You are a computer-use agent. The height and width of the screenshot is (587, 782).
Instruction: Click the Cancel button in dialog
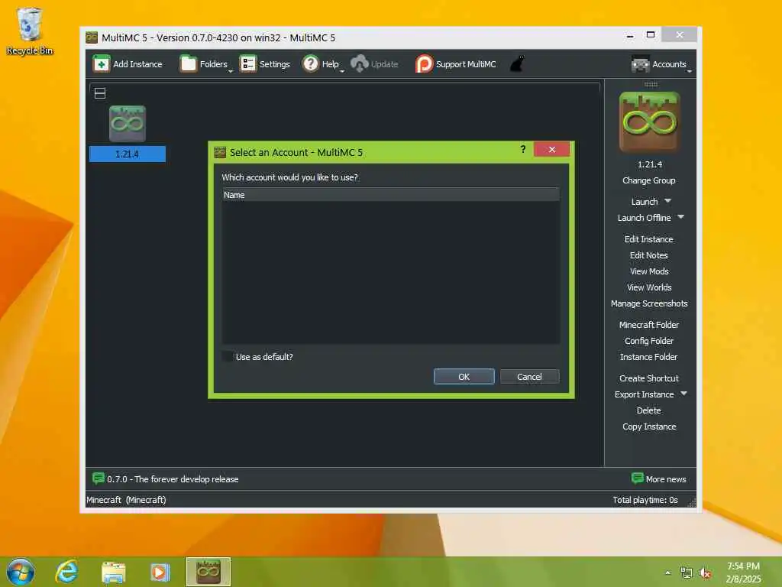[x=529, y=377]
